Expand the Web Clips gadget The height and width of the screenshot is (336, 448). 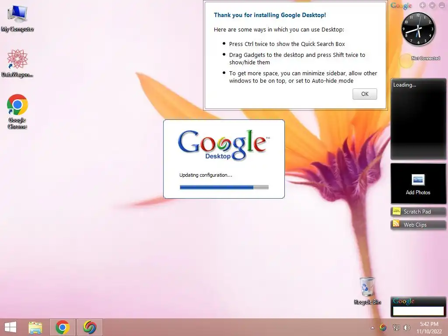tap(418, 224)
